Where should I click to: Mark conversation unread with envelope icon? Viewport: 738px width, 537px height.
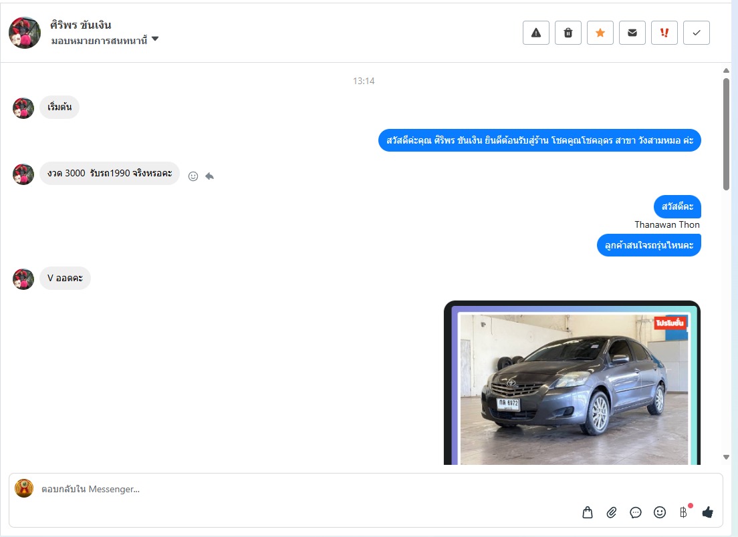(x=632, y=33)
